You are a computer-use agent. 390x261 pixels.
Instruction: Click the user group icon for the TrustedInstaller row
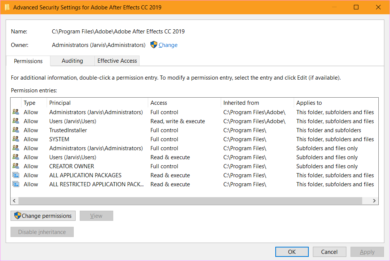16,130
